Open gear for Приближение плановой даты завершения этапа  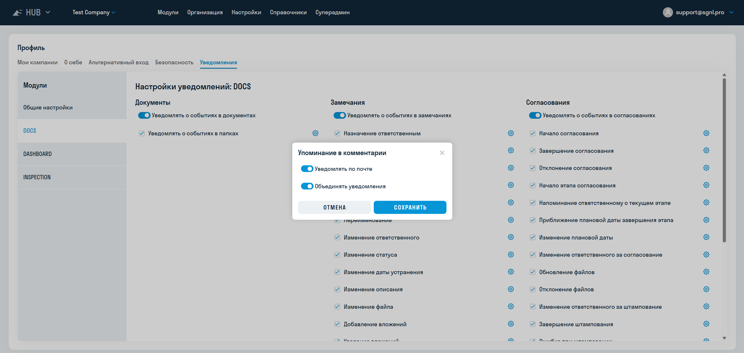[706, 220]
